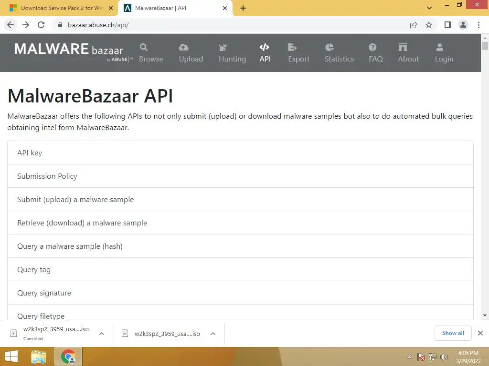This screenshot has width=489, height=366.
Task: Show hidden system tray icons
Action: coord(409,357)
